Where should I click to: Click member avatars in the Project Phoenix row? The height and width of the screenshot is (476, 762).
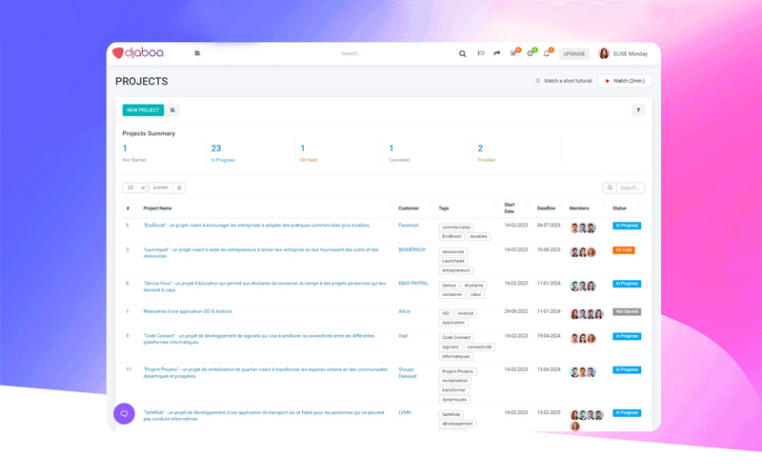tap(583, 372)
